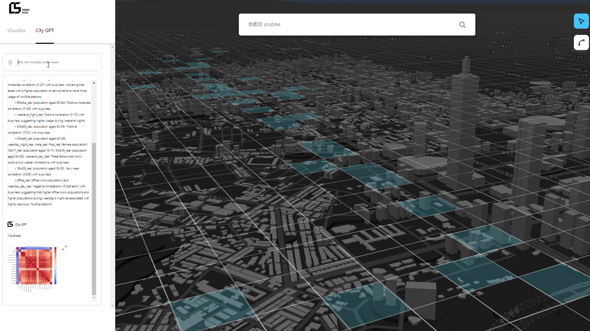Expand the correlation heatmap to fullscreen
Screen dimensions: 590x331
pyautogui.click(x=64, y=248)
